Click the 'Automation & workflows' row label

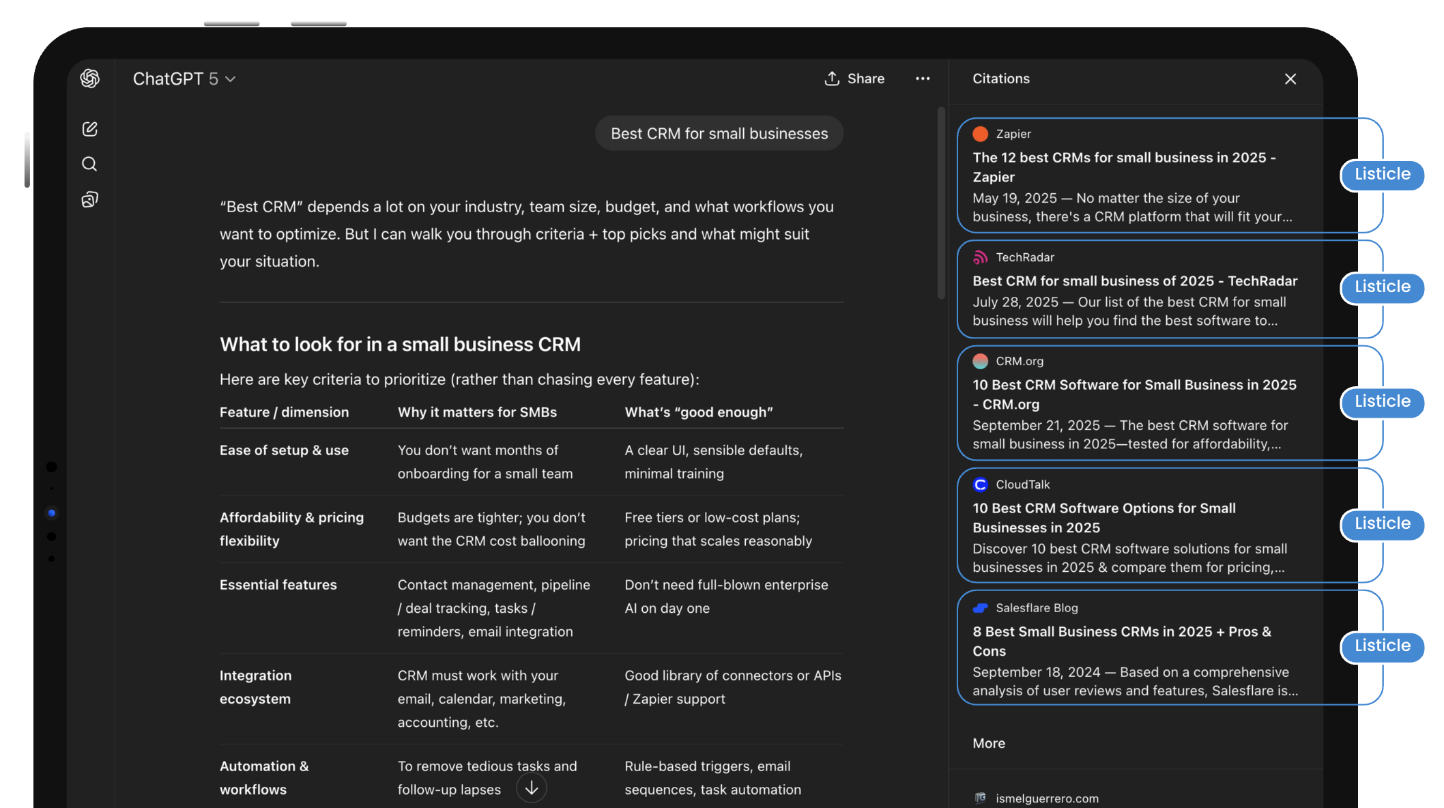263,778
